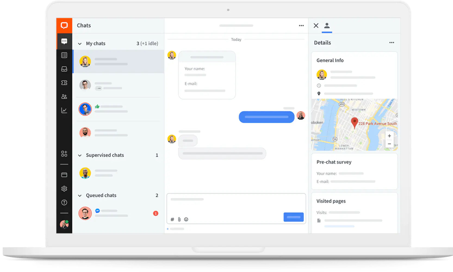Collapse the Supervised chats section

(80, 155)
